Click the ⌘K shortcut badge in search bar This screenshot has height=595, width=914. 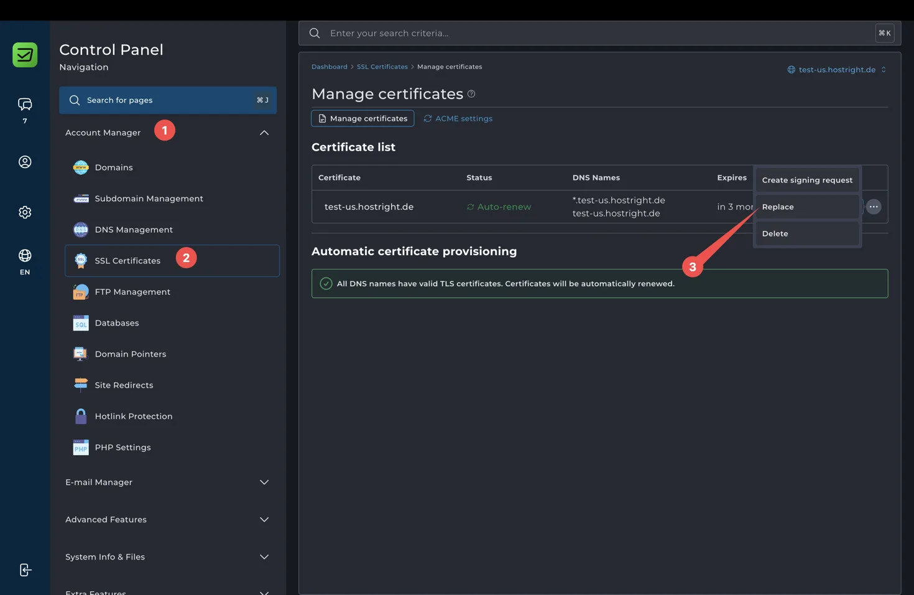885,33
